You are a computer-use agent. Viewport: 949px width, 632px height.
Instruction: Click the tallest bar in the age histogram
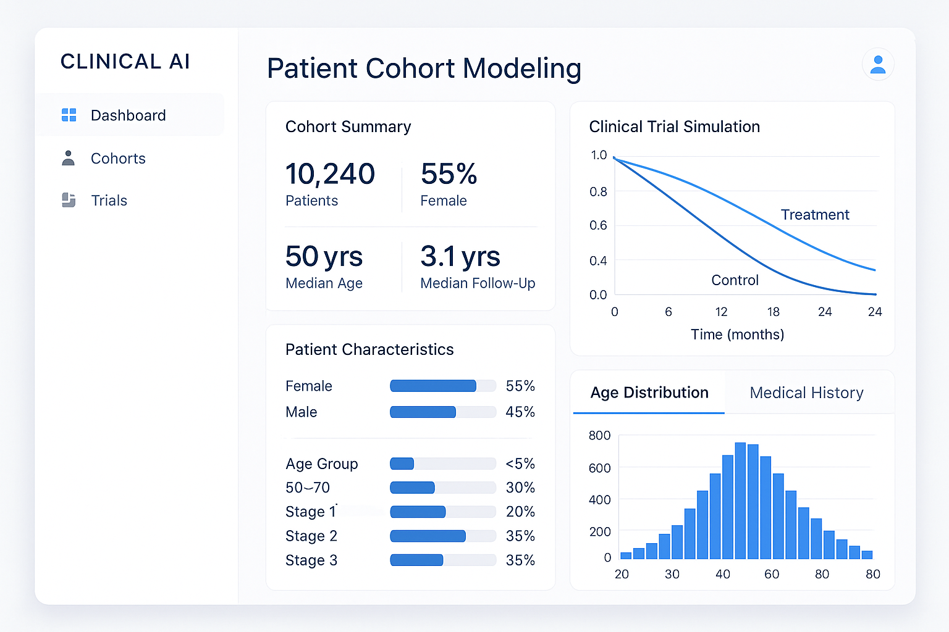coord(741,500)
